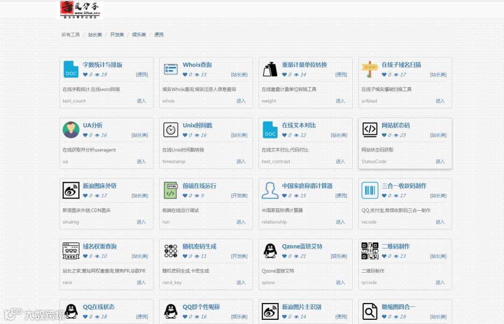
Task: Click the heart icon under 网站状态码
Action: [x=384, y=135]
